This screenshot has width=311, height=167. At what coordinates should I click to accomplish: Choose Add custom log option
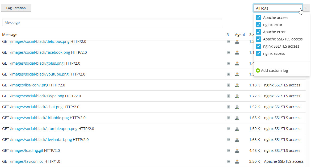click(x=274, y=70)
